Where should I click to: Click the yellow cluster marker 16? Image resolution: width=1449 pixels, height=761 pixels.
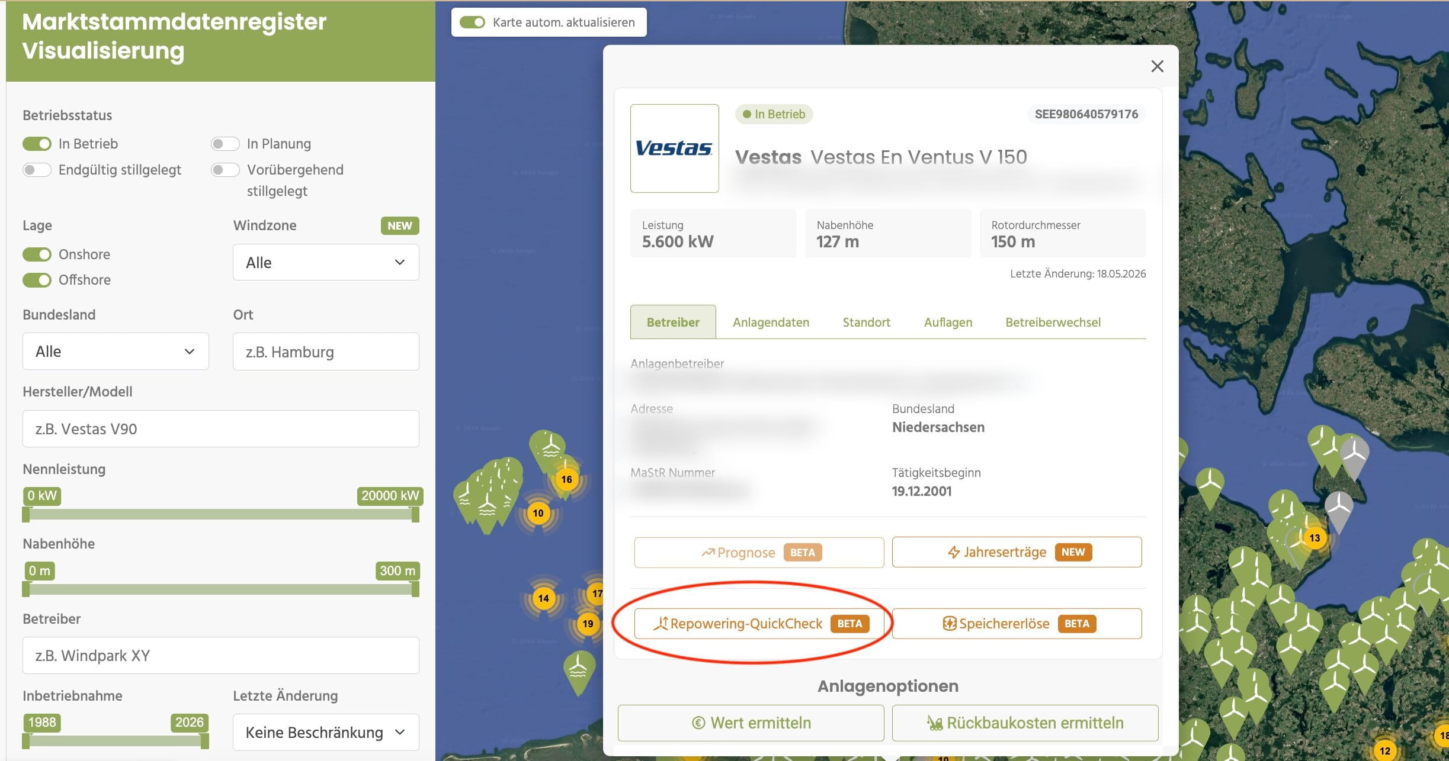coord(566,479)
